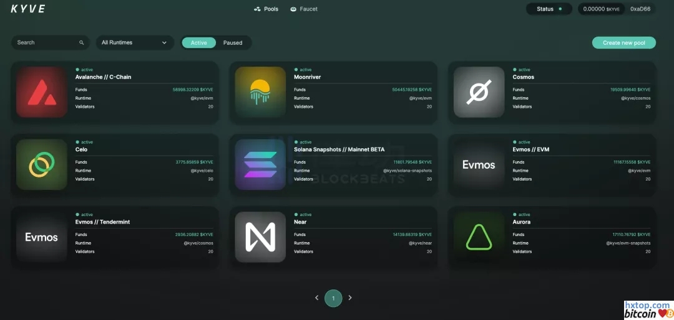Image resolution: width=674 pixels, height=320 pixels.
Task: Go to the next page arrow
Action: [x=350, y=298]
